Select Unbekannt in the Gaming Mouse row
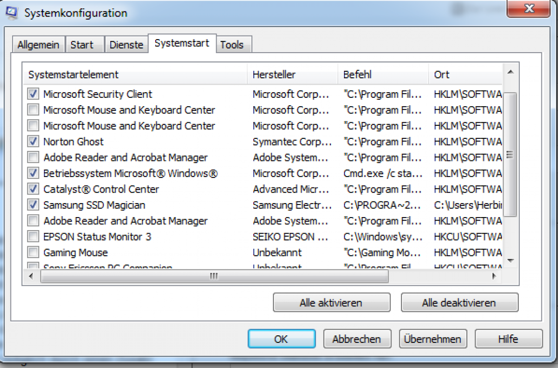This screenshot has width=558, height=368. [x=277, y=252]
